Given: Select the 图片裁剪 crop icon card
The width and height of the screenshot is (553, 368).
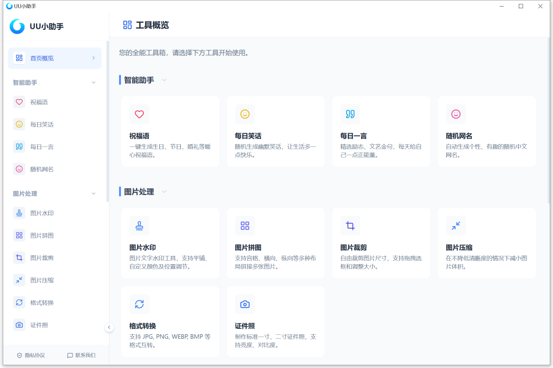Looking at the screenshot, I should pyautogui.click(x=350, y=225).
